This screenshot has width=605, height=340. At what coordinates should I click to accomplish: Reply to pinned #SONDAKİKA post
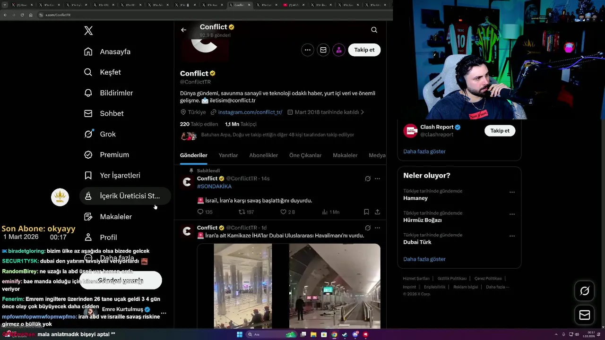(x=205, y=212)
